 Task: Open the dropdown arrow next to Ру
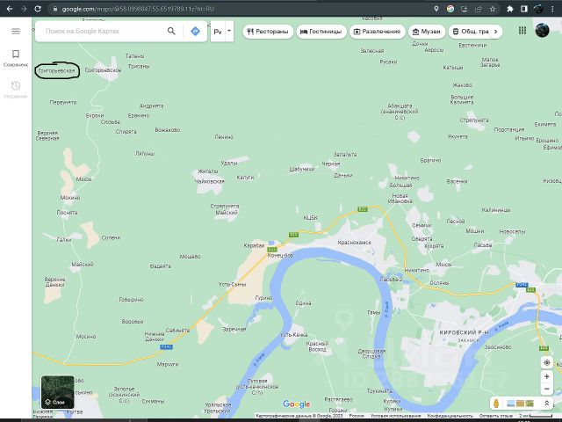click(x=229, y=31)
